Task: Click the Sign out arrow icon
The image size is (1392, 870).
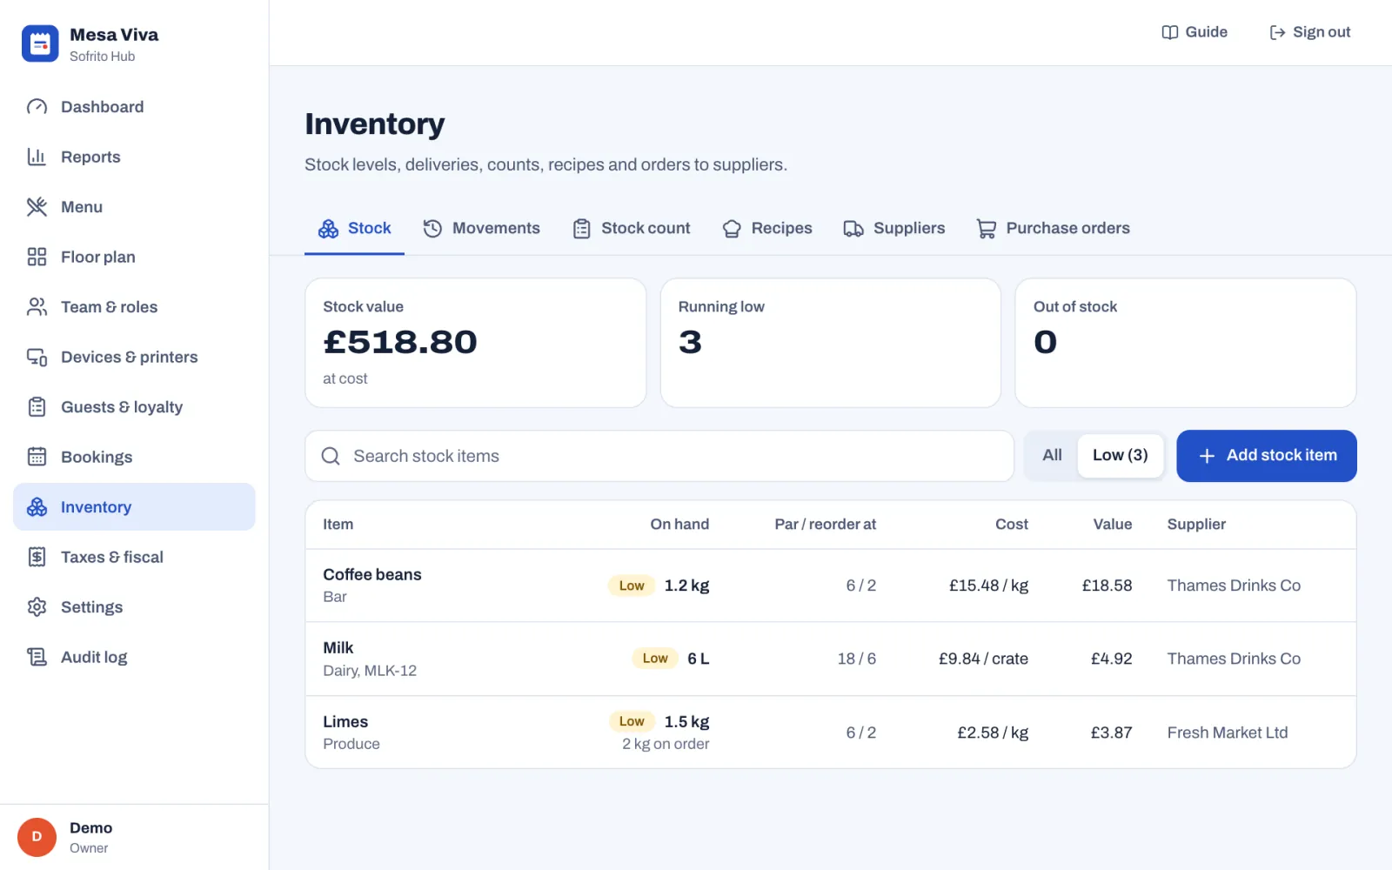Action: 1277,32
